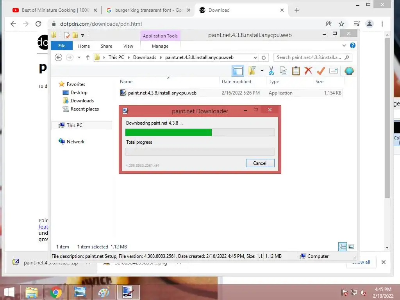Viewport: 400px width, 300px height.
Task: Switch to details view icon in status bar
Action: [x=342, y=247]
